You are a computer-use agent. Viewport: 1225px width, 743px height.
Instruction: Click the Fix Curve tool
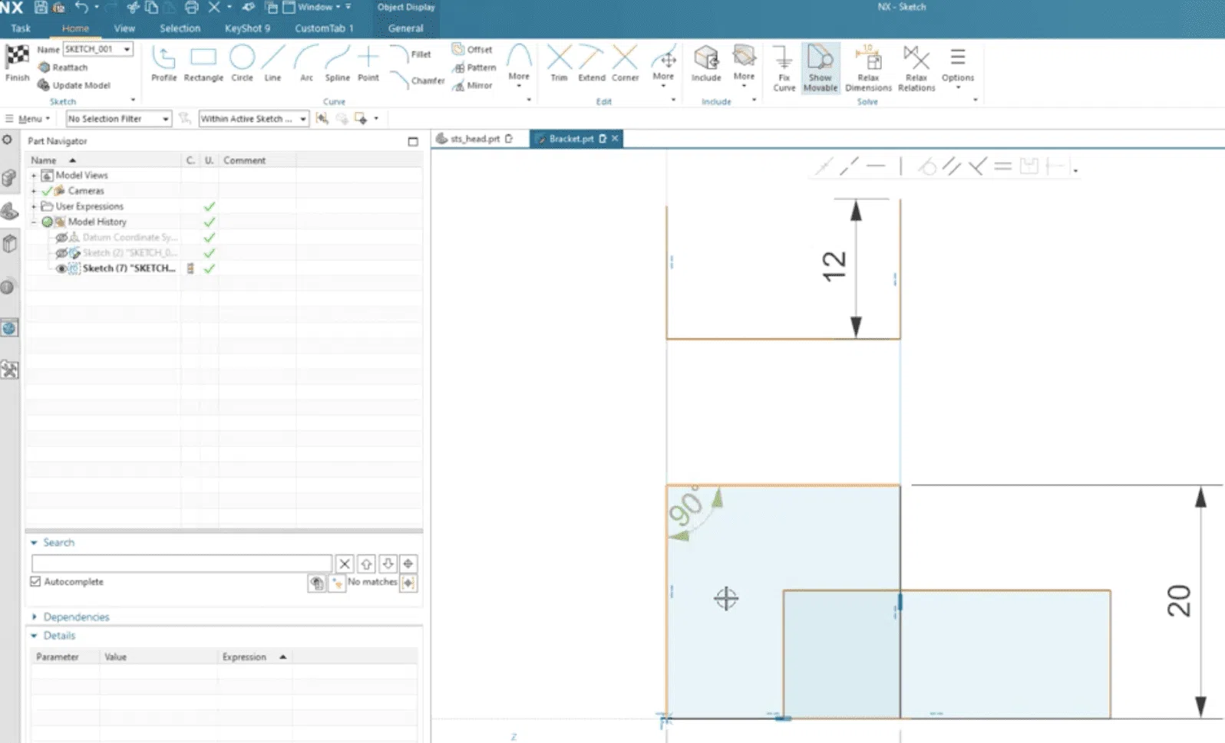coord(784,68)
